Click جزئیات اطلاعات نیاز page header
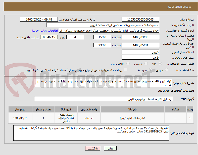 [x=179, y=7]
